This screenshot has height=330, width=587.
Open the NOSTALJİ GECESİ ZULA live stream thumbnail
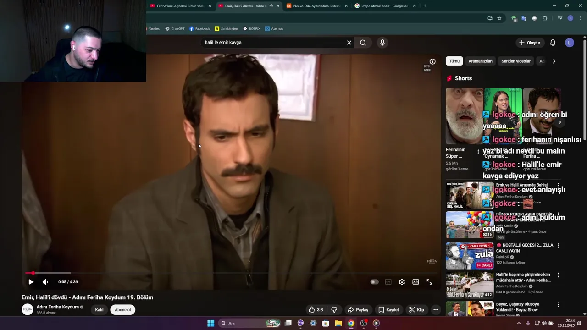coord(470,256)
